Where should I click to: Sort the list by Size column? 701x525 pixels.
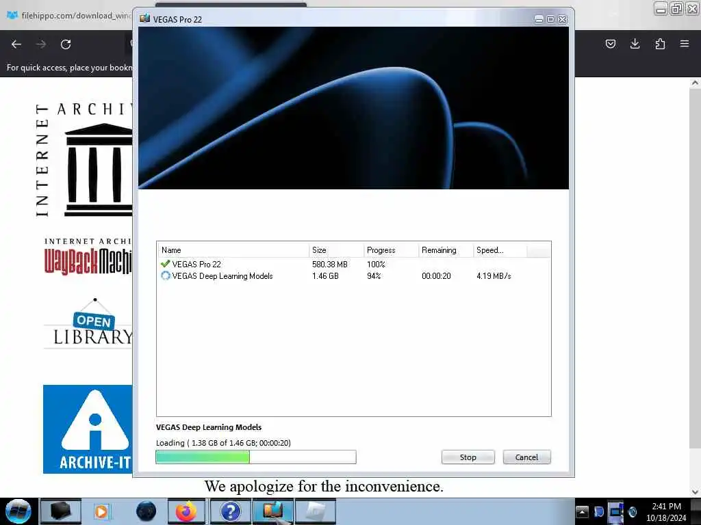click(x=336, y=250)
